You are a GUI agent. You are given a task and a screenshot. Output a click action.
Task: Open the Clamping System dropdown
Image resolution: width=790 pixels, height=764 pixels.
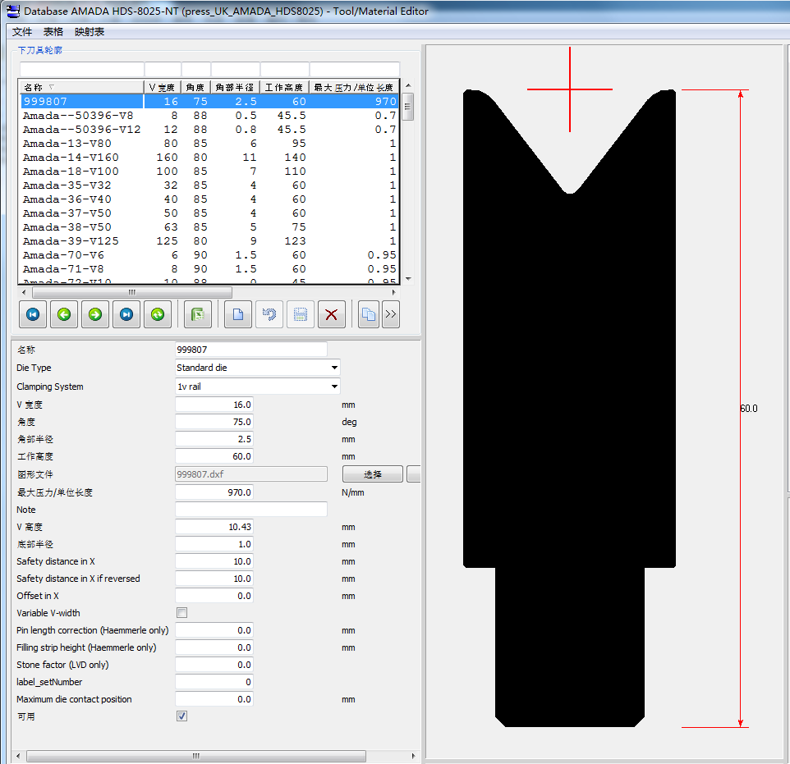click(x=334, y=387)
